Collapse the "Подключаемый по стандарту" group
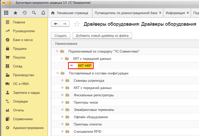 57,51
